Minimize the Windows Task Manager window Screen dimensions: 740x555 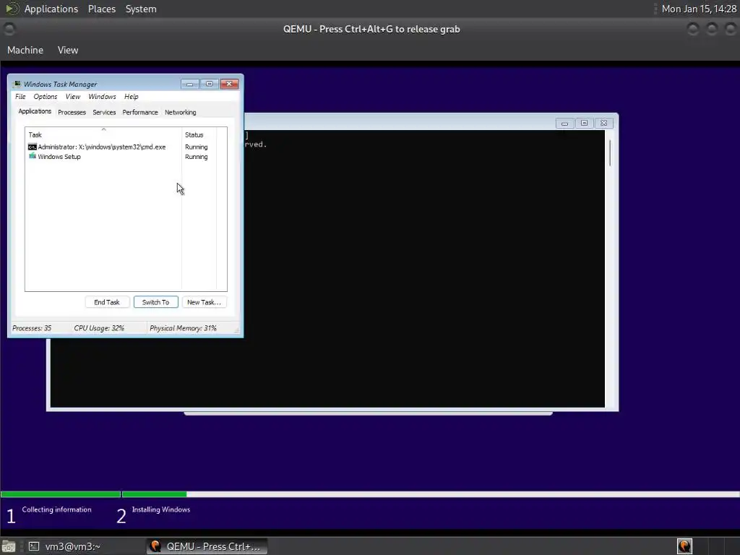coord(190,84)
